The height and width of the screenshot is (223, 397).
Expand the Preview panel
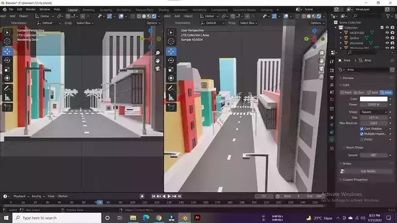pos(348,78)
